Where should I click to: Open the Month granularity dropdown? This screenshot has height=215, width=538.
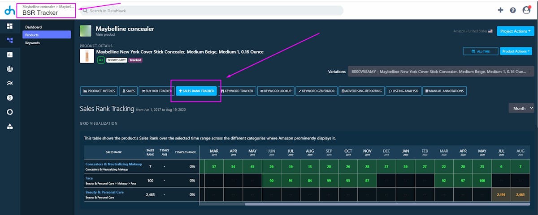[x=521, y=108]
